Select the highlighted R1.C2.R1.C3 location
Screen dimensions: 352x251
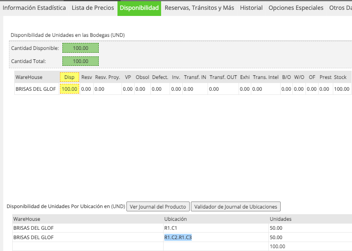tap(178, 237)
